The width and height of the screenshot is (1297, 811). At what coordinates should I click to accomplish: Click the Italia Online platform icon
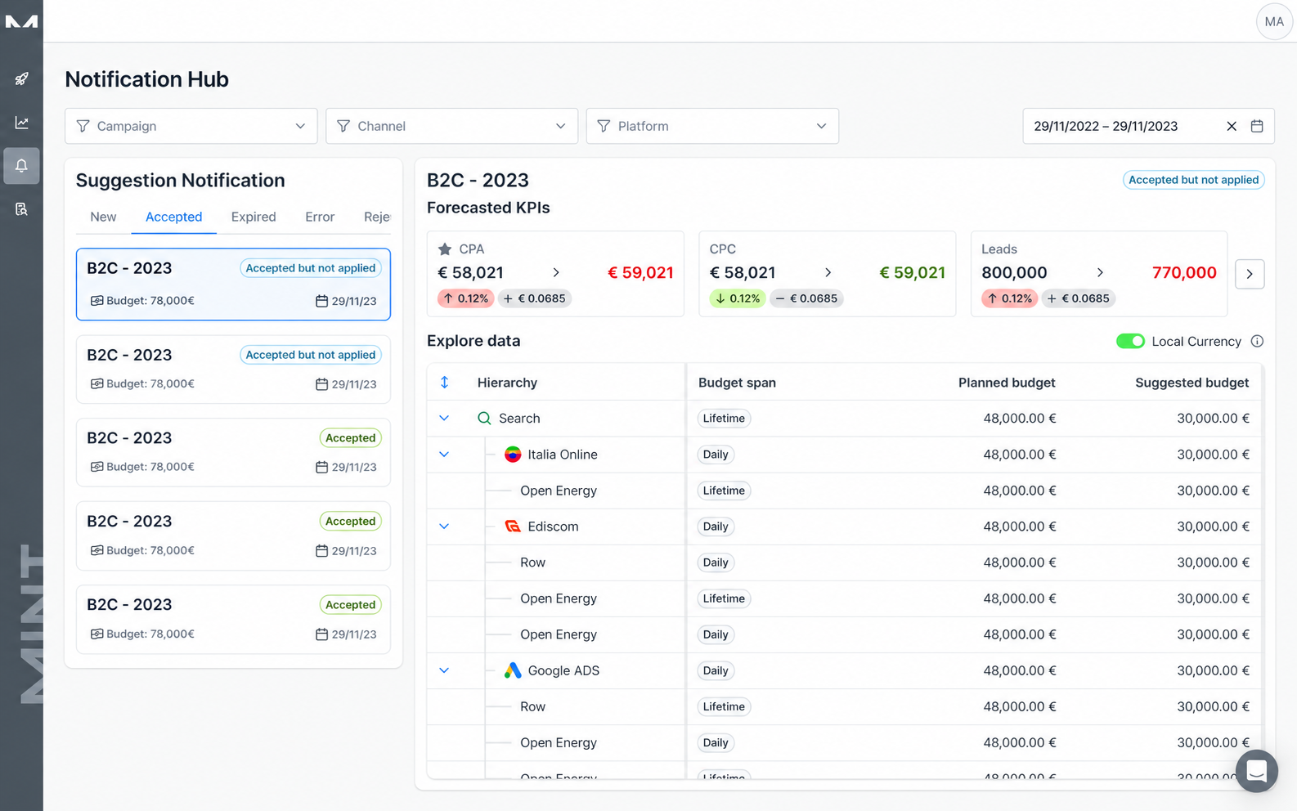click(x=513, y=455)
